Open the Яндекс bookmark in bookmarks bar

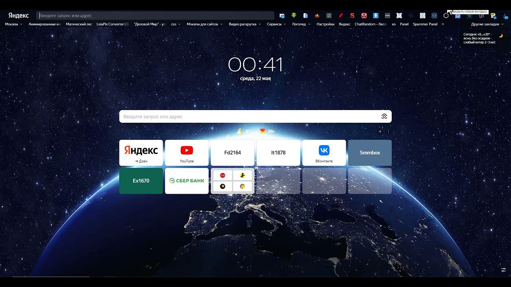tap(344, 24)
